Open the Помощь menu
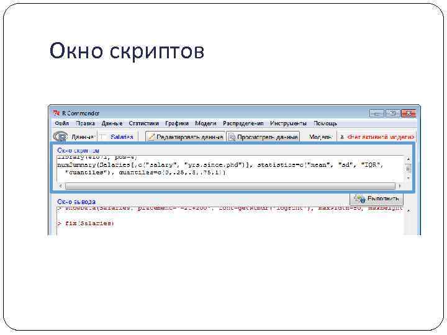Viewport: 447px width, 335px height. tap(325, 123)
